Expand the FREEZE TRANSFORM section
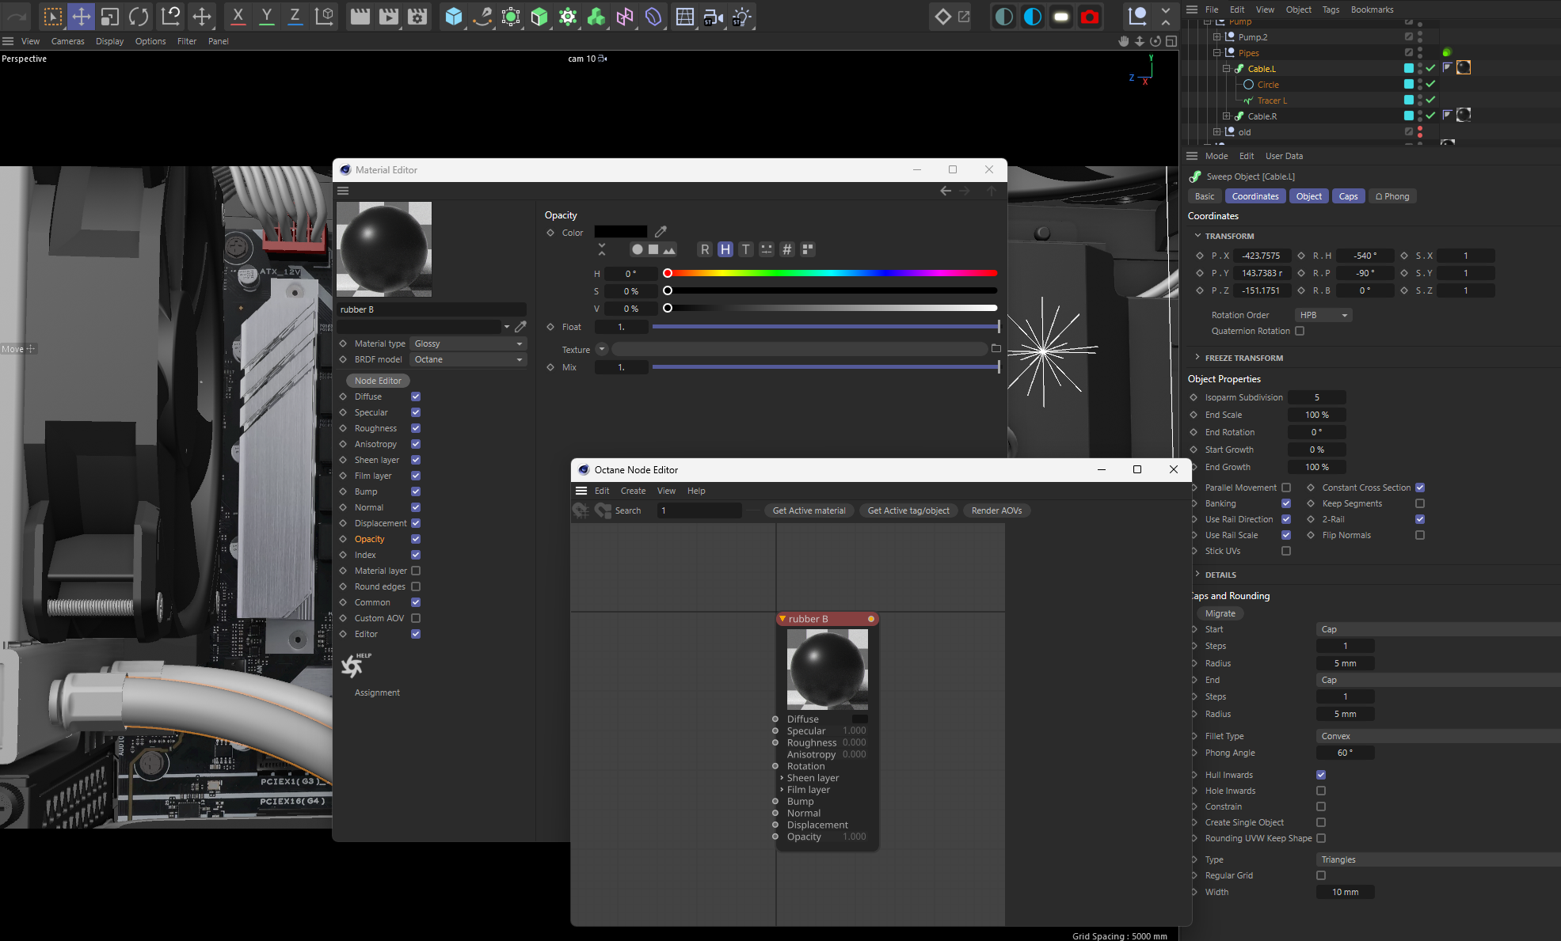The image size is (1561, 941). click(1243, 358)
